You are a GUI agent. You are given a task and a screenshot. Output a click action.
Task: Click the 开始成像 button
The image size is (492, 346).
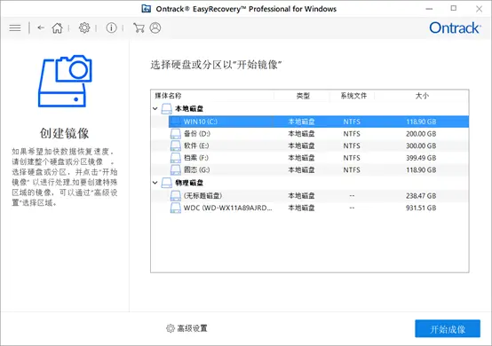448,329
